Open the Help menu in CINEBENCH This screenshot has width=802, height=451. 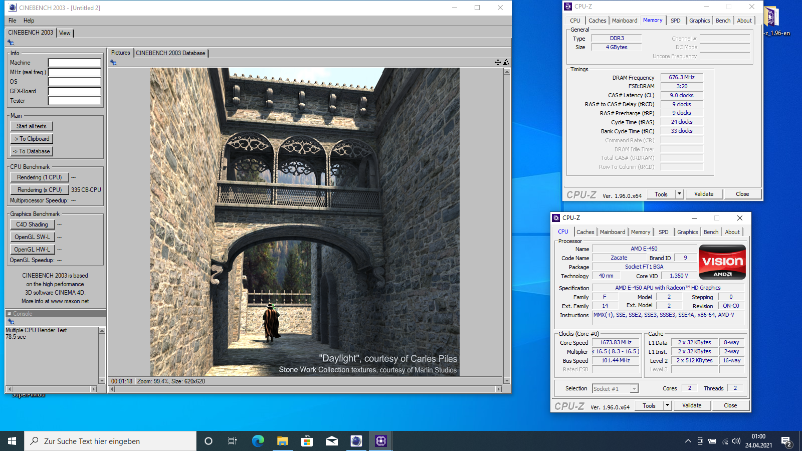[x=29, y=21]
